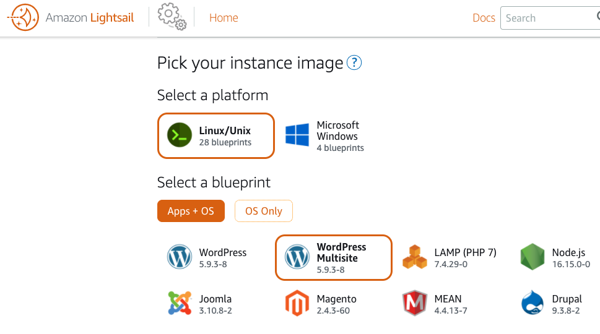The image size is (600, 334).
Task: Click the Linux/Unix terminal icon
Action: point(180,135)
